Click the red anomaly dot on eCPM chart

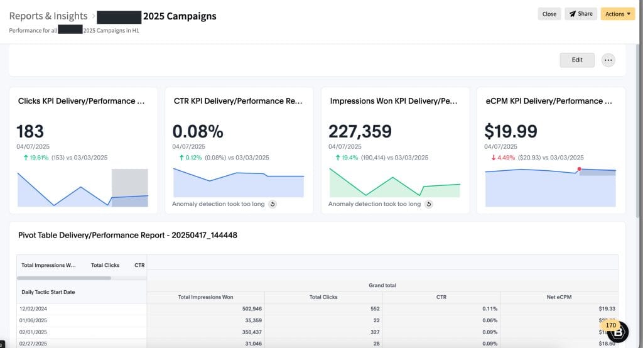point(579,168)
